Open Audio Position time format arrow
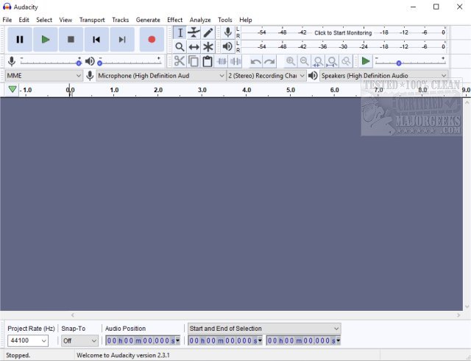The width and height of the screenshot is (471, 361). pyautogui.click(x=177, y=340)
